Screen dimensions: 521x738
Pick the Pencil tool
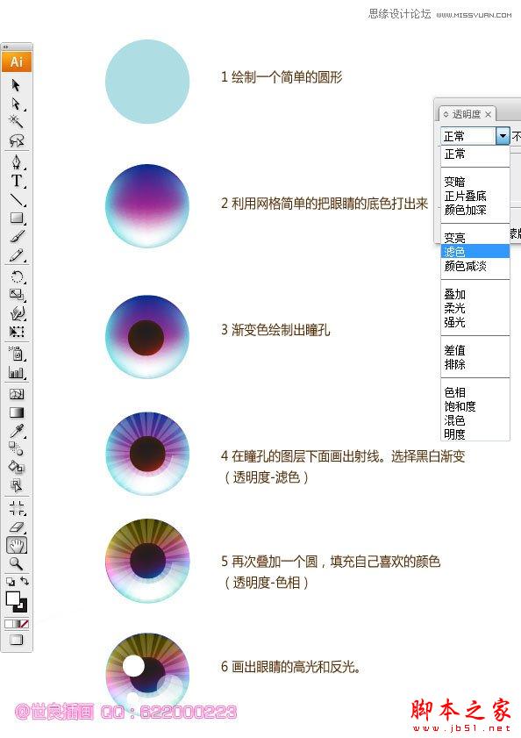17,255
